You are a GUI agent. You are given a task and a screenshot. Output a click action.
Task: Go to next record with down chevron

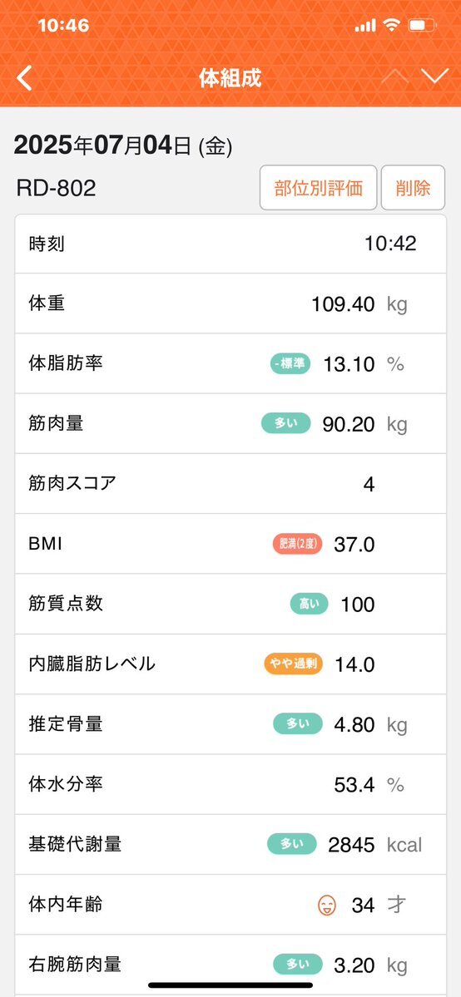pyautogui.click(x=435, y=77)
